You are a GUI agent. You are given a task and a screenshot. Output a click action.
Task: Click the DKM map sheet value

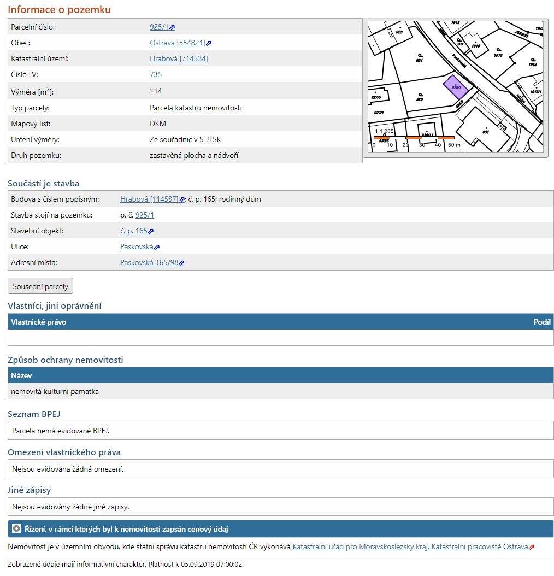point(158,124)
